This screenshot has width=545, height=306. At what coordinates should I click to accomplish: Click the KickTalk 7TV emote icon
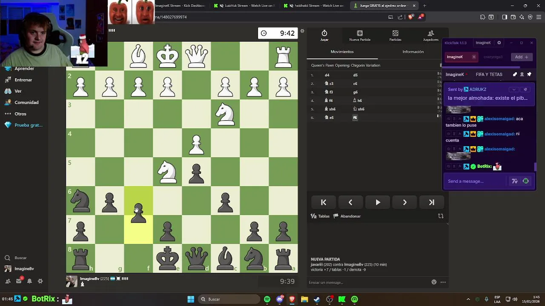click(515, 181)
